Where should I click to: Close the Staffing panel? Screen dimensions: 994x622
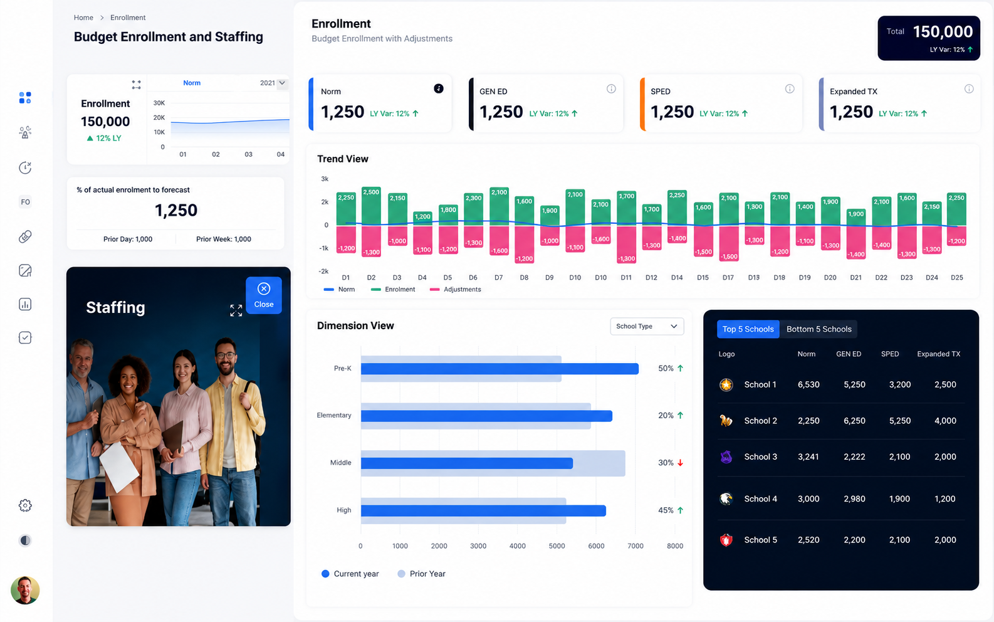click(x=264, y=295)
